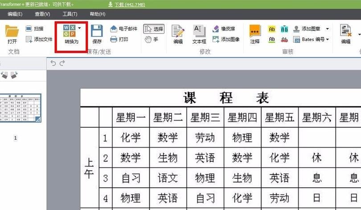Open the Tools (工具(T)) menu
This screenshot has width=361, height=210.
pos(70,14)
